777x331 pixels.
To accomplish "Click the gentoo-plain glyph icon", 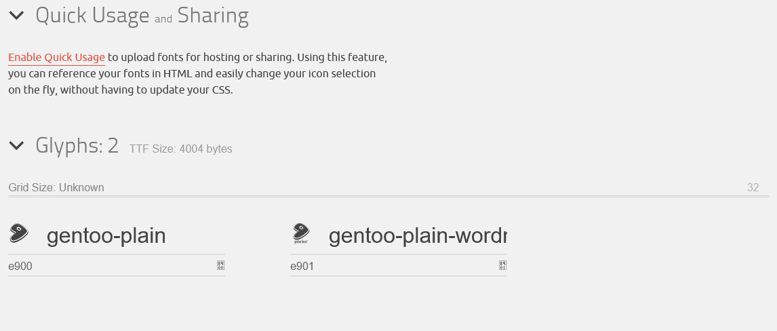I will coord(18,233).
